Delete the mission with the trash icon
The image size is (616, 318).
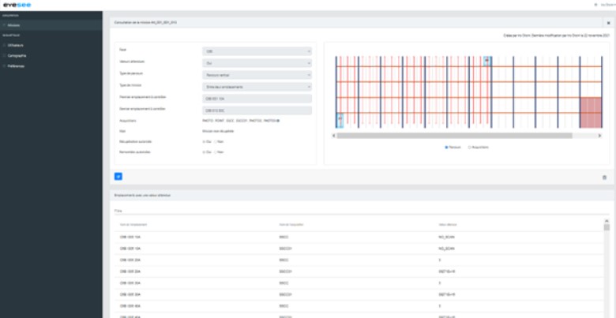tap(604, 178)
